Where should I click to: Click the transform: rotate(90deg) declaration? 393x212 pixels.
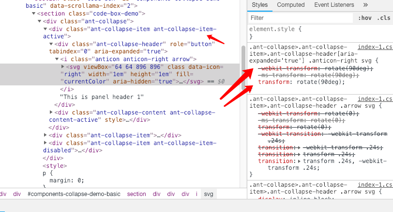coord(302,82)
